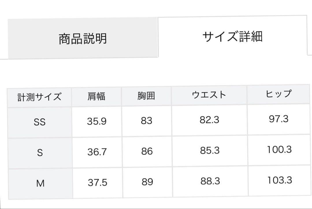
Task: Click the 肩幅 column header
Action: click(x=97, y=95)
